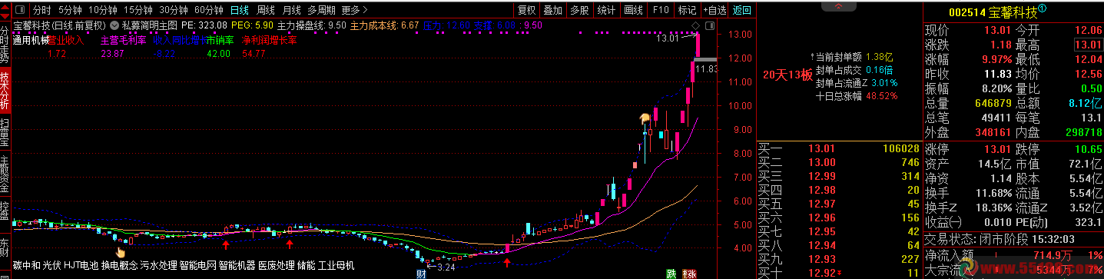The image size is (1104, 279).
Task: Click the 画线 draw line button
Action: [634, 10]
